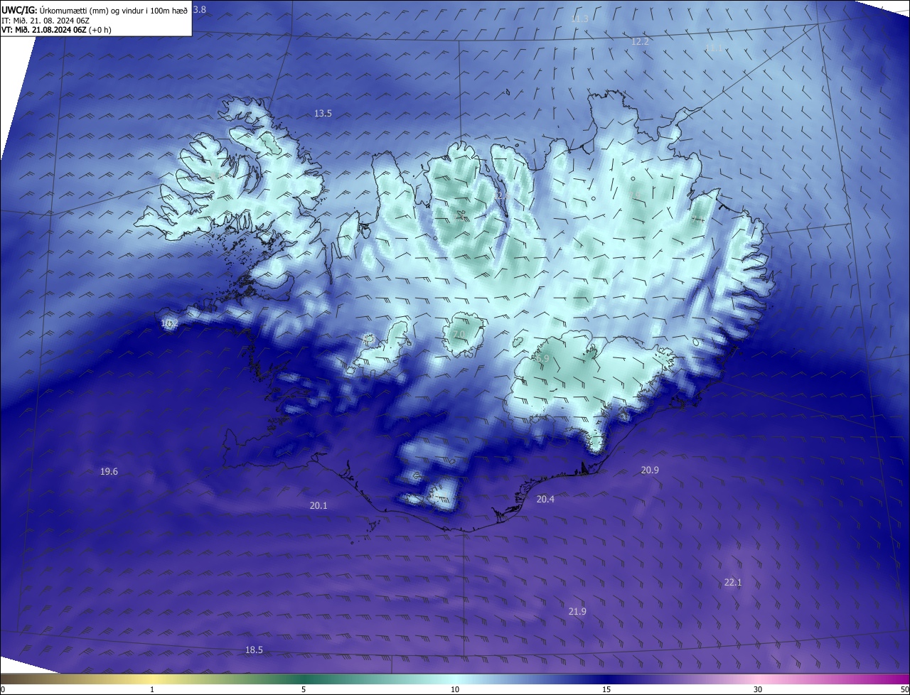The height and width of the screenshot is (695, 910).
Task: Click the 30 tick on the color scale
Action: [758, 689]
